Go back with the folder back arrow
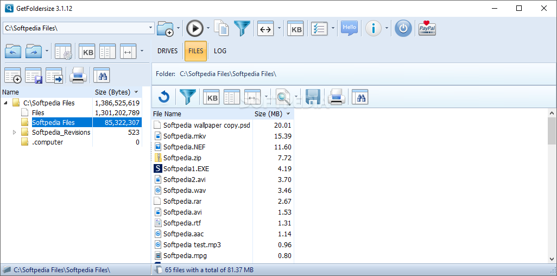Viewport: 557px width, 276px height. click(13, 52)
